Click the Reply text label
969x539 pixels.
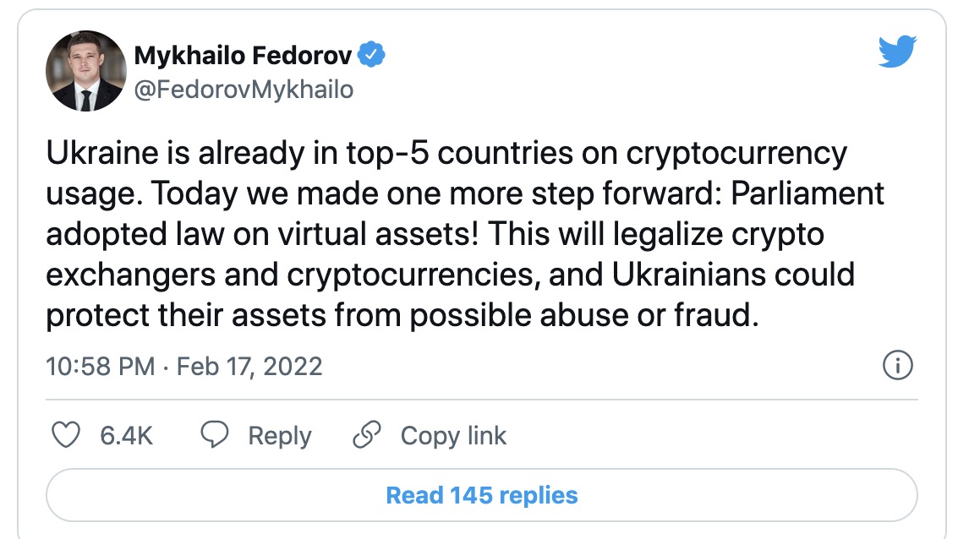click(x=279, y=436)
